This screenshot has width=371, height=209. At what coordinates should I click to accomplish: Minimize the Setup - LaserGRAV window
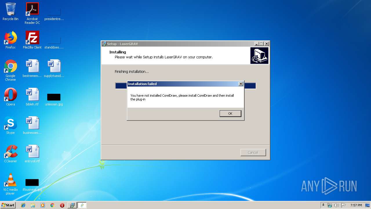[257, 44]
